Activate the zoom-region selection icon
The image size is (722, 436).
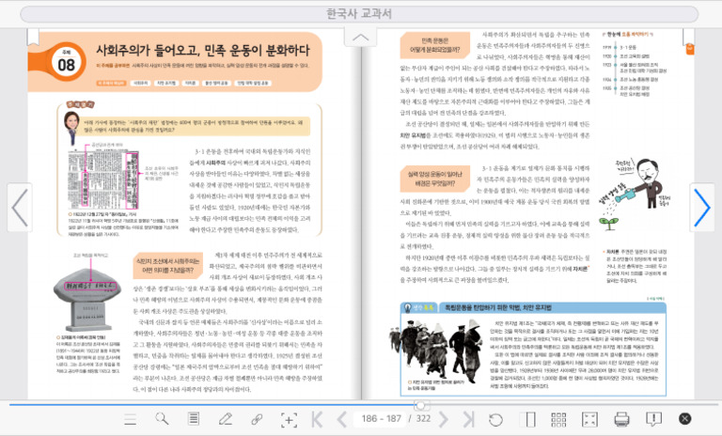point(289,419)
